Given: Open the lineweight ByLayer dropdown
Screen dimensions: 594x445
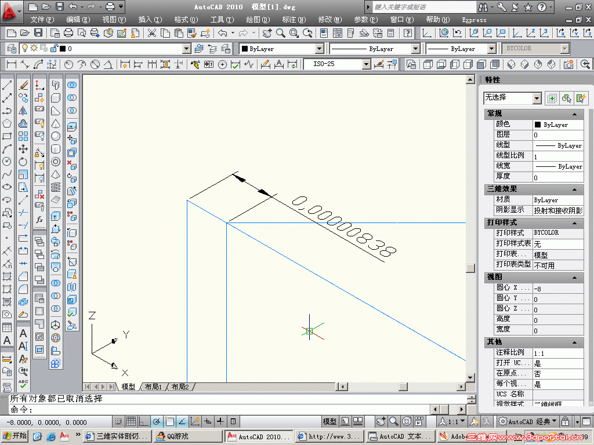Looking at the screenshot, I should 491,49.
